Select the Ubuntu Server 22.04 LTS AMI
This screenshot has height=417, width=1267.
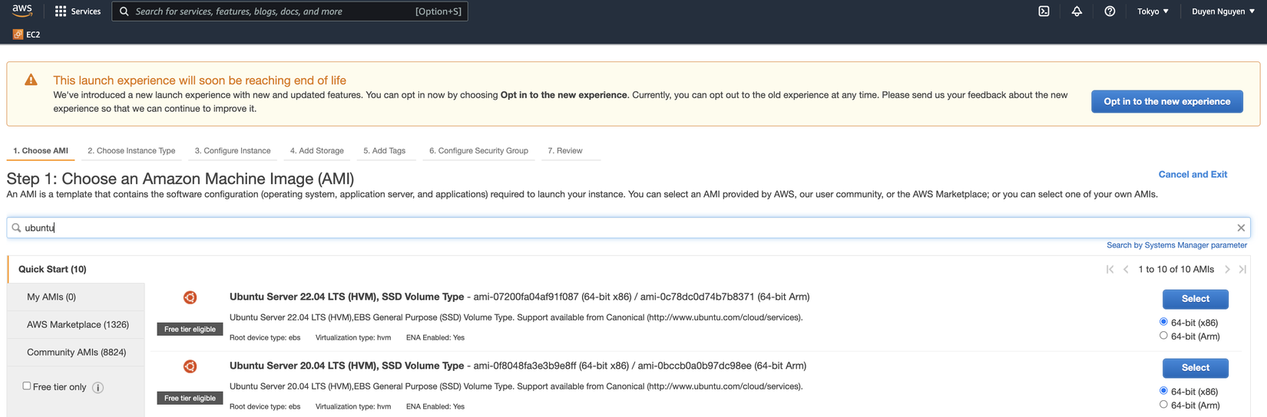click(1195, 299)
